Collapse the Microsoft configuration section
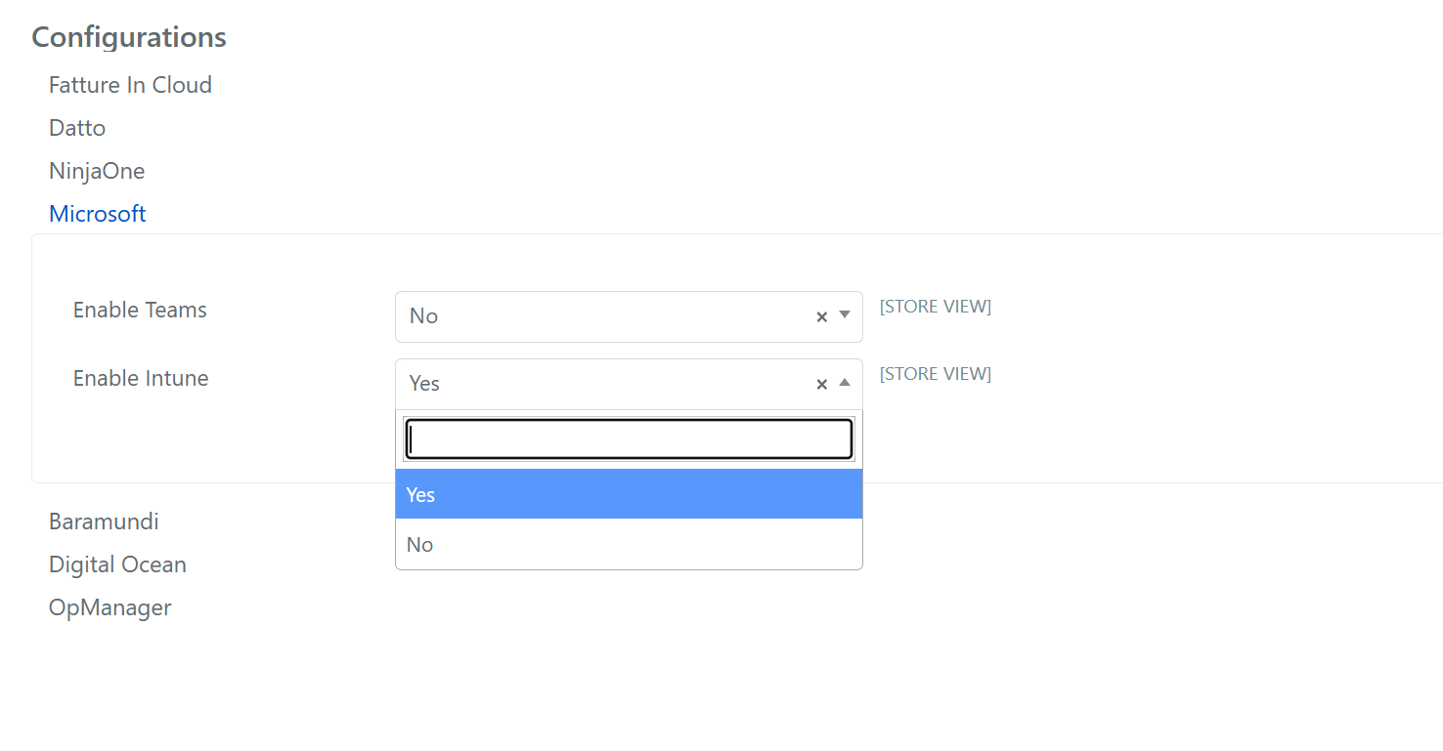The image size is (1443, 751). click(x=98, y=214)
